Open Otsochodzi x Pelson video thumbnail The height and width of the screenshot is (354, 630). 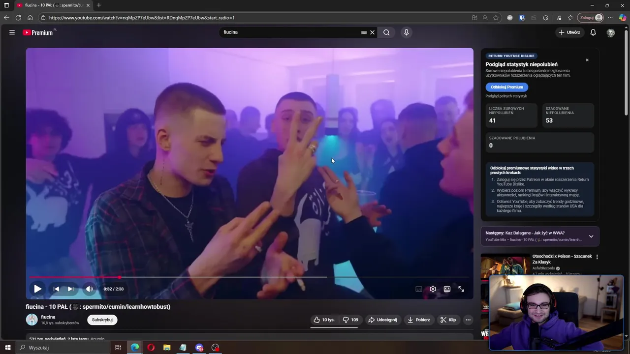point(505,266)
